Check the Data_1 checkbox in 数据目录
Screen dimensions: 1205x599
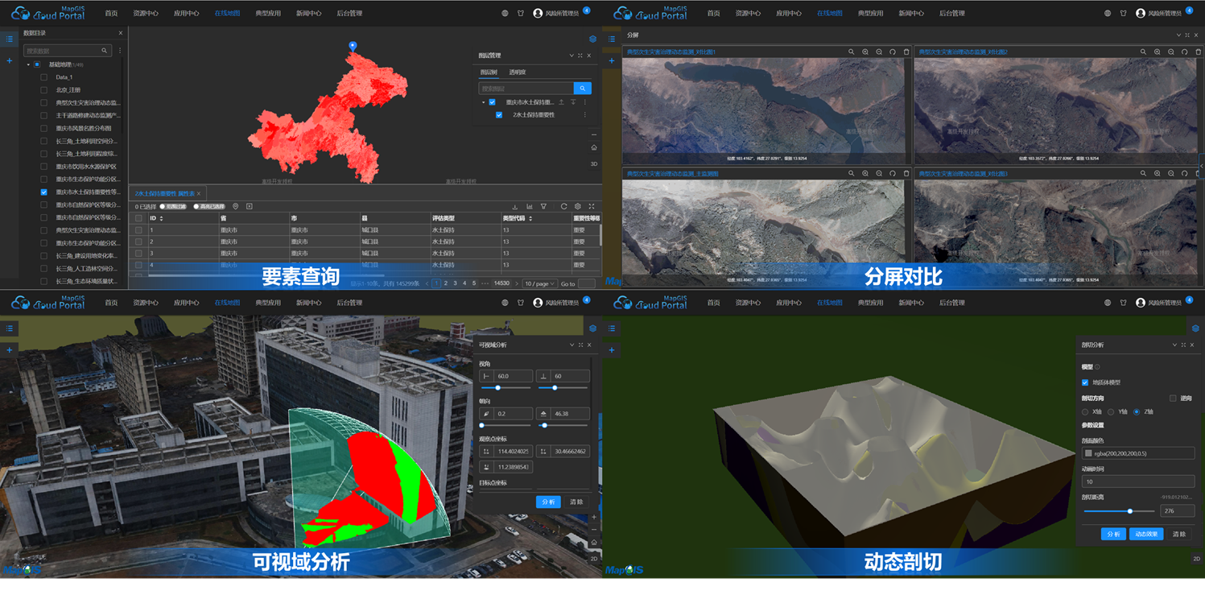click(44, 77)
